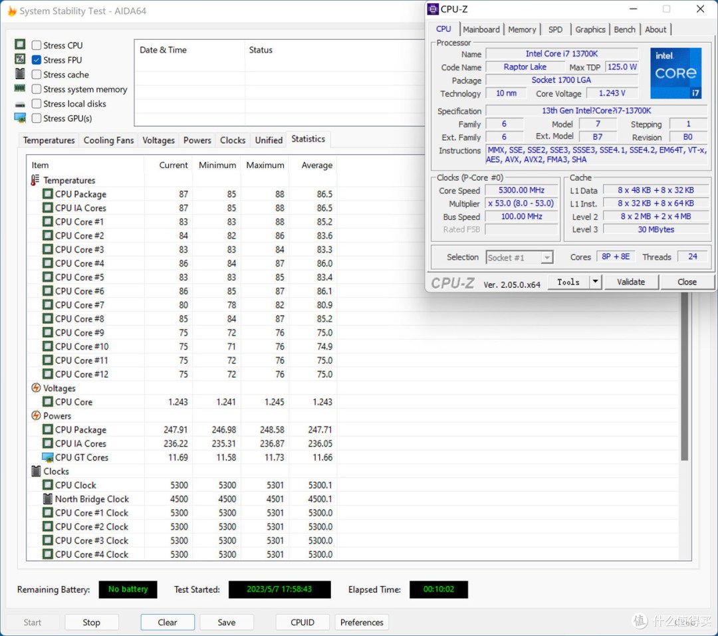Screen dimensions: 718x636
Task: Click the Temperatures thermometer icon
Action: [36, 180]
